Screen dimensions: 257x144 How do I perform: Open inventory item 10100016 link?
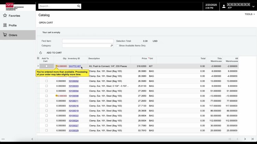point(74,106)
